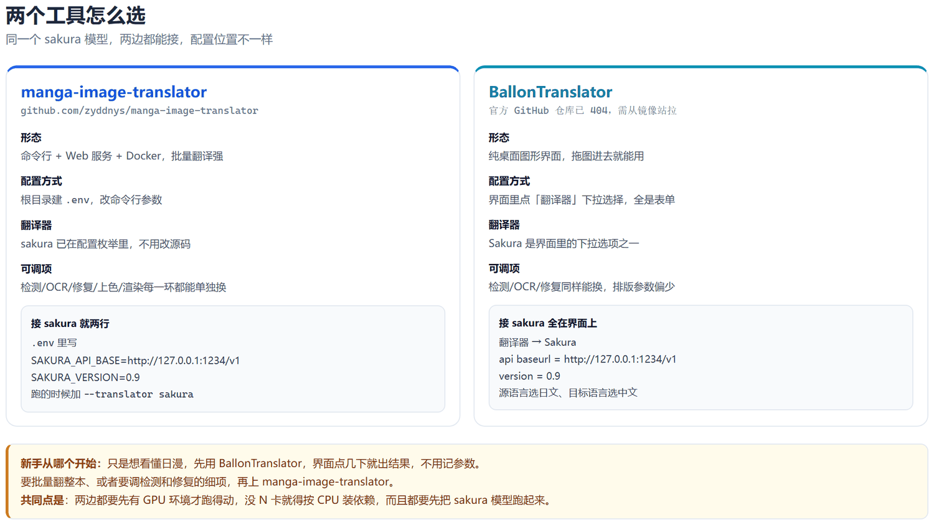Select the line .env 里写

tap(54, 343)
